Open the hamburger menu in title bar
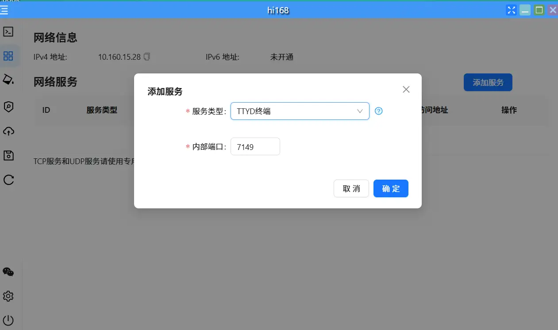The height and width of the screenshot is (330, 558). 4,10
